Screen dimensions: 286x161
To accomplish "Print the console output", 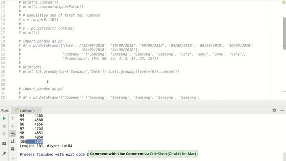I will tap(13, 149).
